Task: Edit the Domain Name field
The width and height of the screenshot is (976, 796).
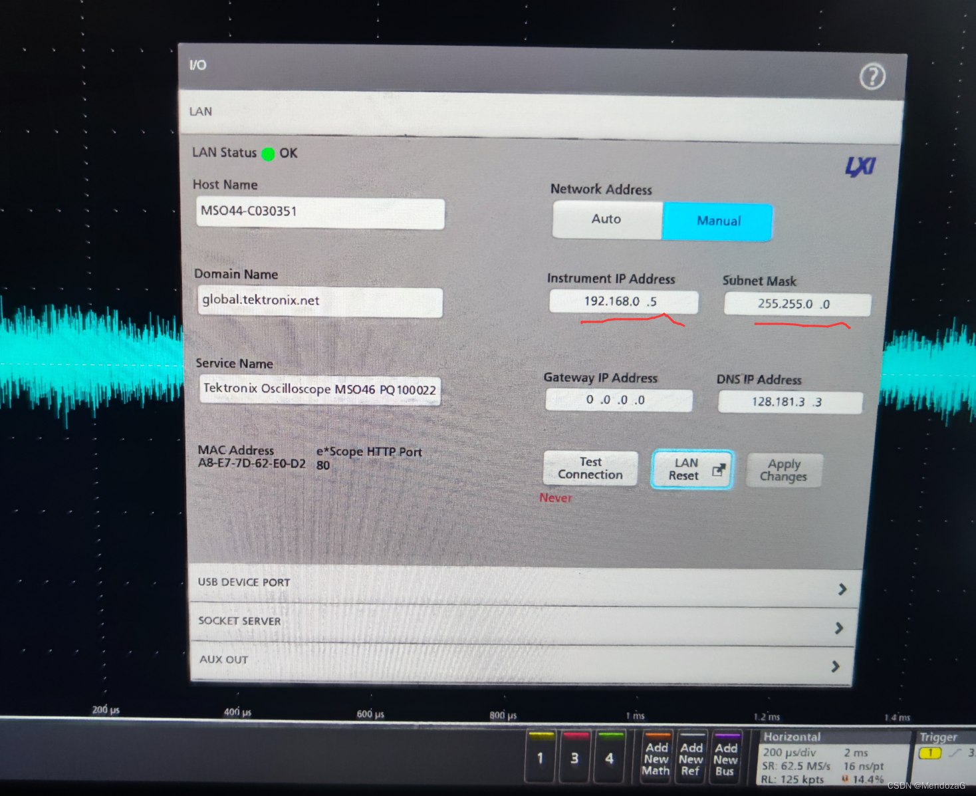Action: click(x=320, y=302)
